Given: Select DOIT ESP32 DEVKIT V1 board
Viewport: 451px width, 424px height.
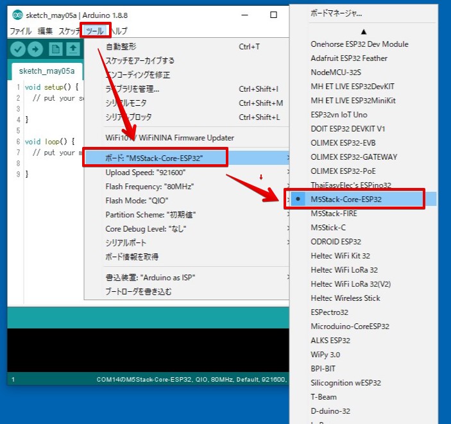Looking at the screenshot, I should point(364,129).
